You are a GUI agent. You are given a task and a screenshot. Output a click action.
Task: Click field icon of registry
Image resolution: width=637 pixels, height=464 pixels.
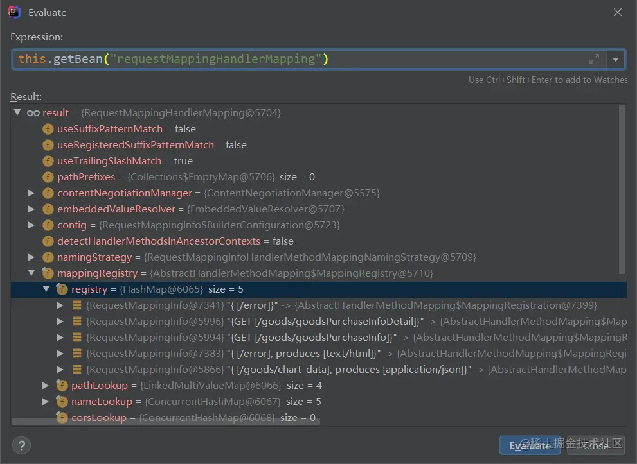[62, 289]
